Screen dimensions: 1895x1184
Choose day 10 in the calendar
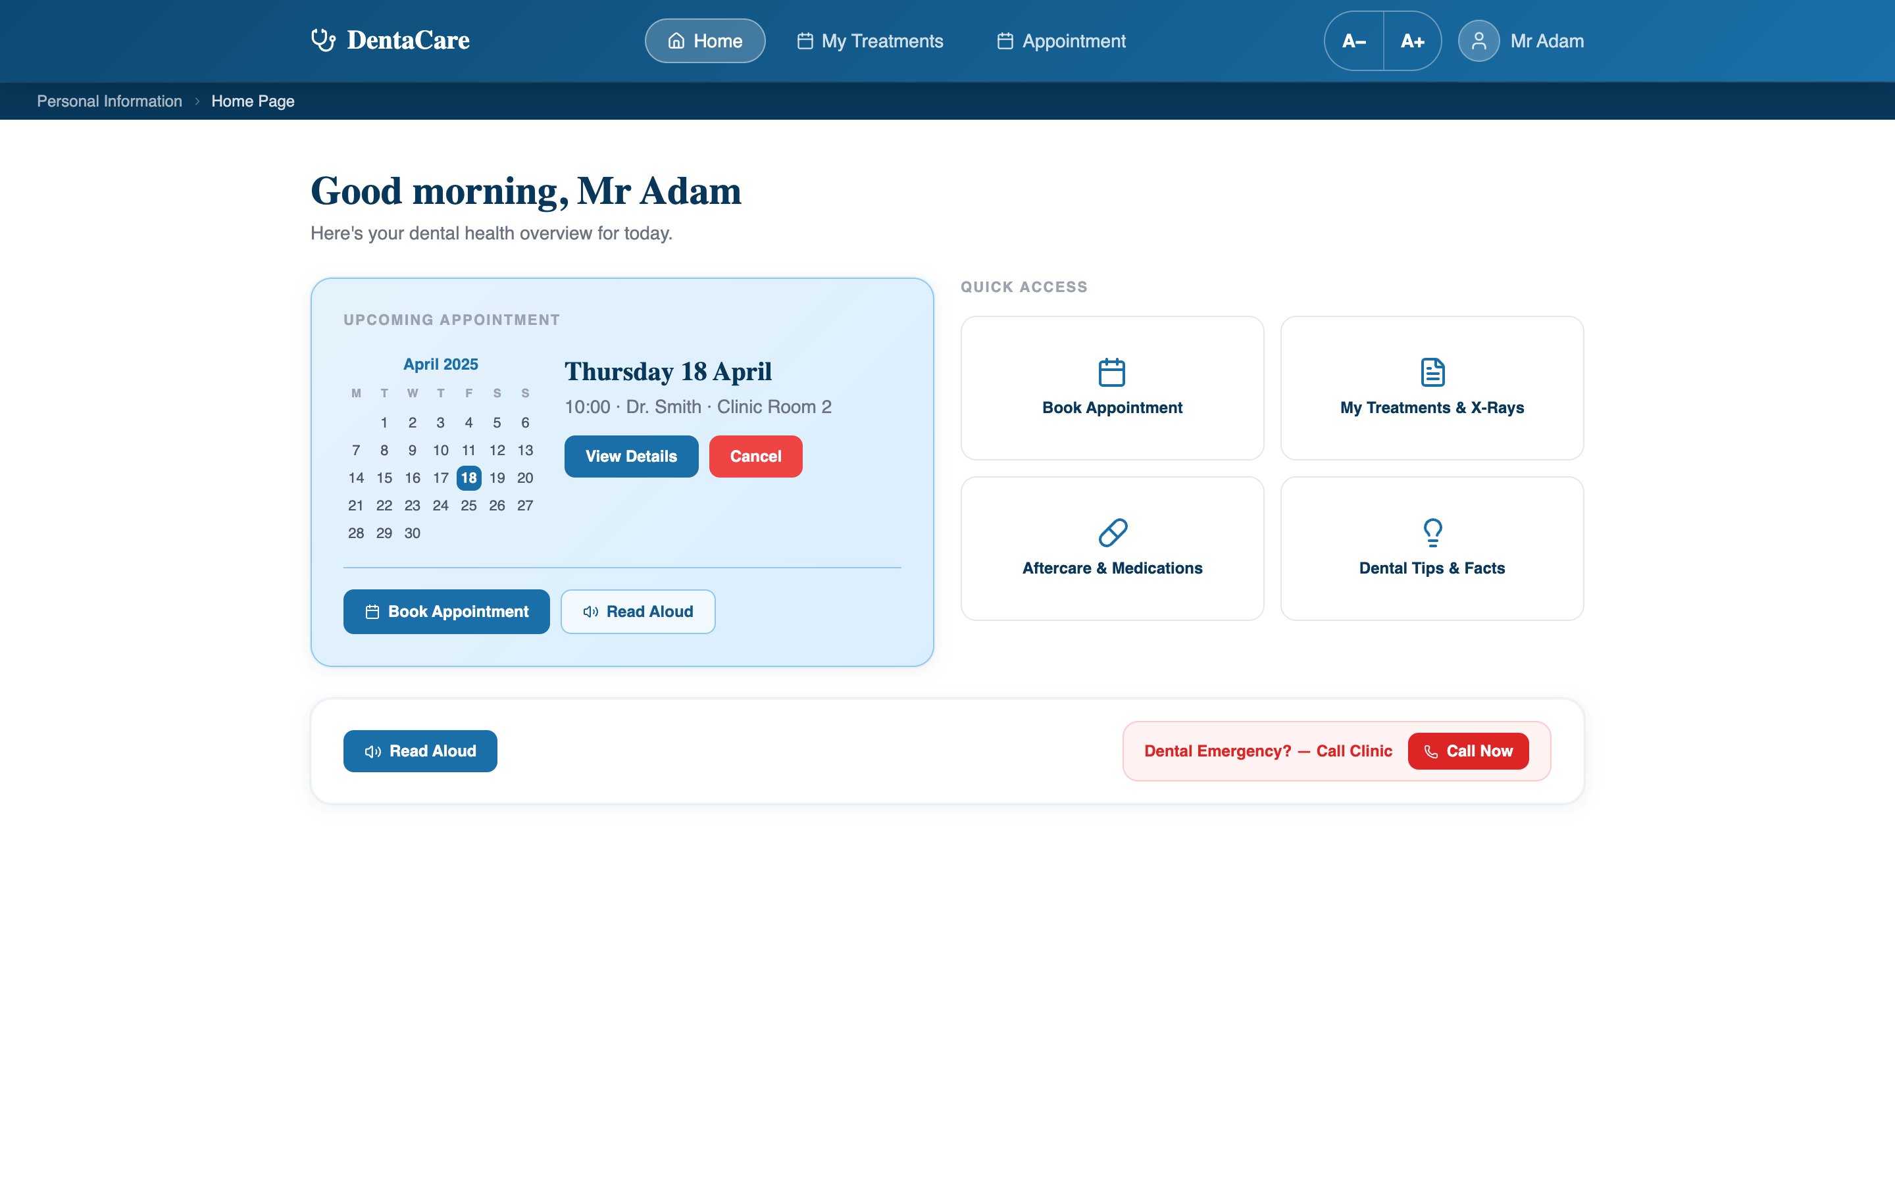click(440, 451)
